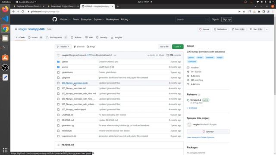This screenshot has height=155, width=276.
Task: Open Ubuntu Software from the dock
Action: pos(5,58)
